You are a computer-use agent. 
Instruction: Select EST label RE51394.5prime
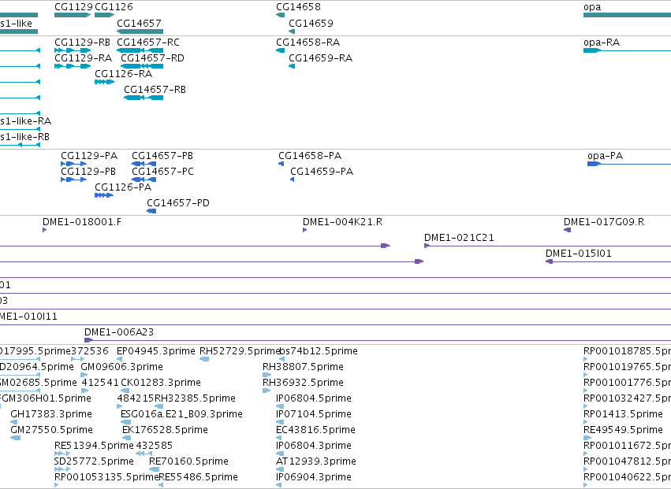point(94,446)
